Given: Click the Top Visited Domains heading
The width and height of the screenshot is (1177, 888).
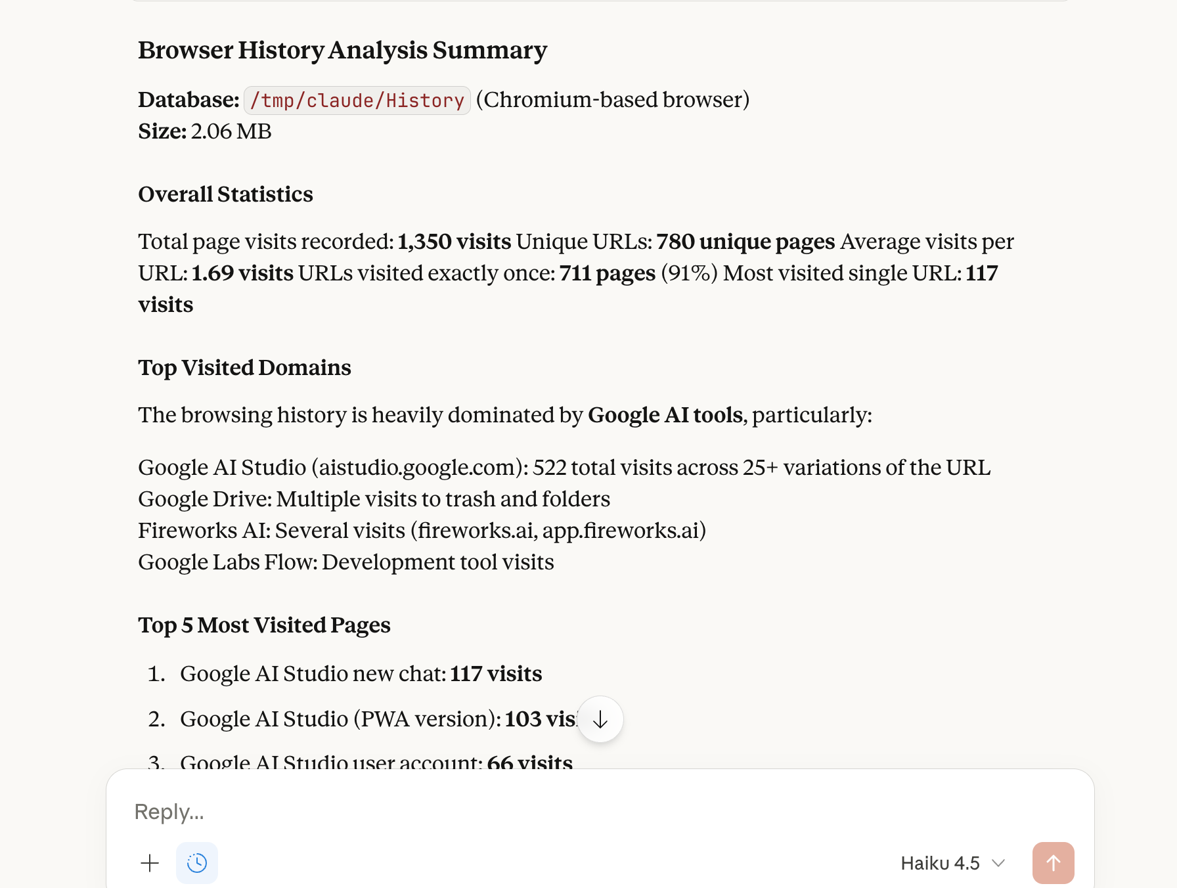Looking at the screenshot, I should point(244,368).
